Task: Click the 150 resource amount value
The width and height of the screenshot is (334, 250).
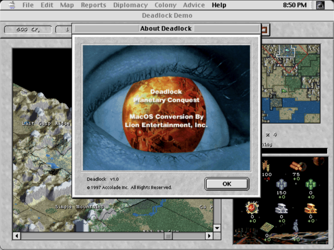Action: point(281,193)
